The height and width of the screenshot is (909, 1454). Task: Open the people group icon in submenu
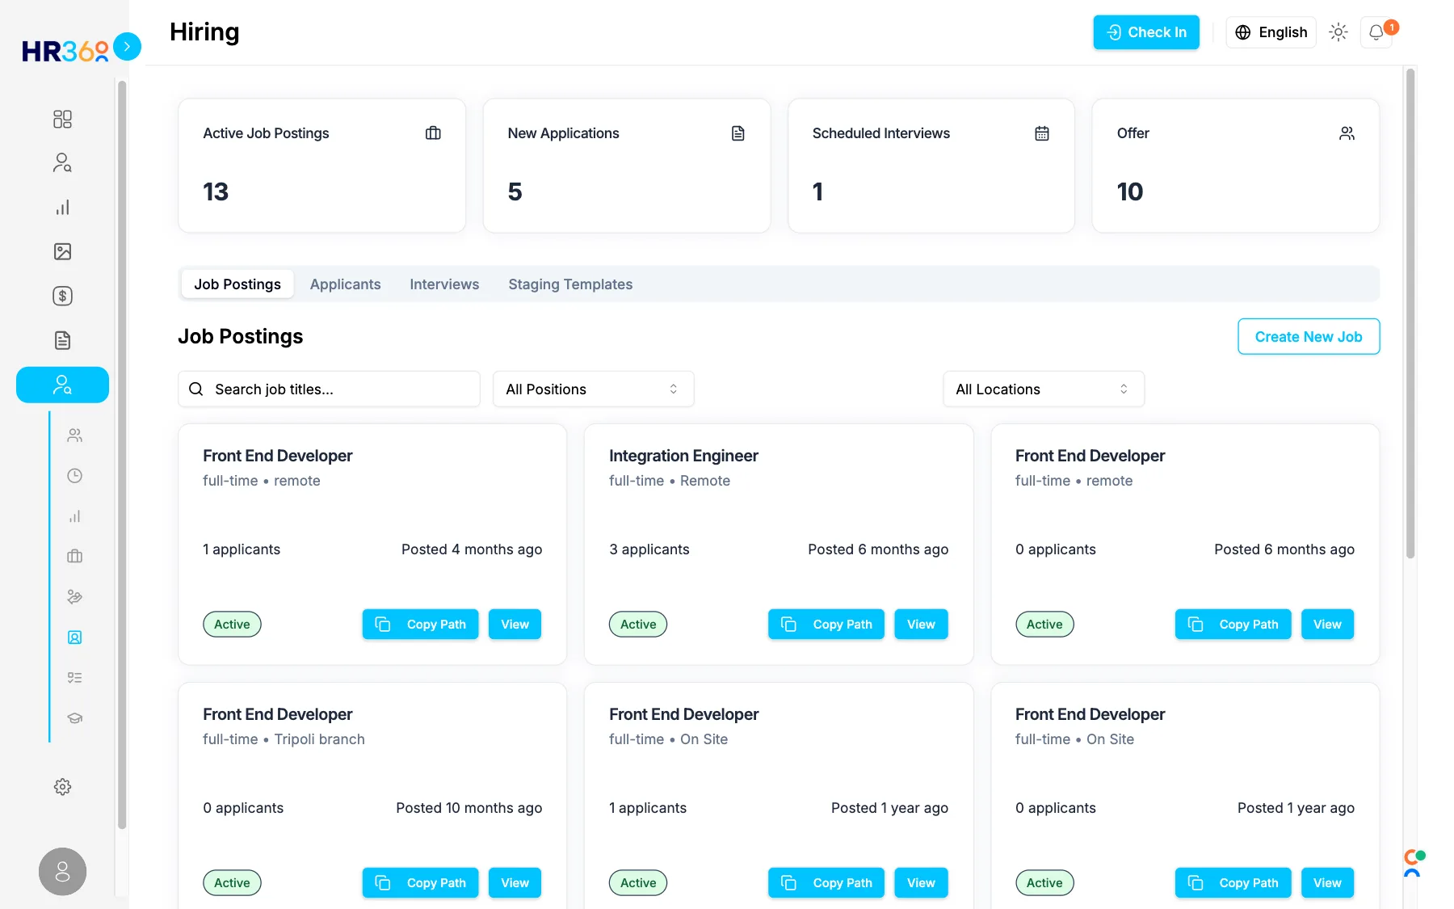(74, 436)
